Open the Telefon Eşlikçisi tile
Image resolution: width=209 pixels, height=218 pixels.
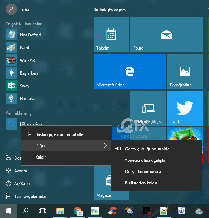[x=148, y=108]
